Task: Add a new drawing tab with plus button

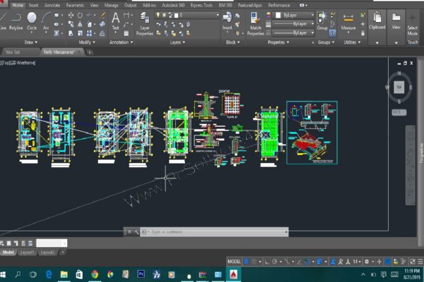Action: 90,52
